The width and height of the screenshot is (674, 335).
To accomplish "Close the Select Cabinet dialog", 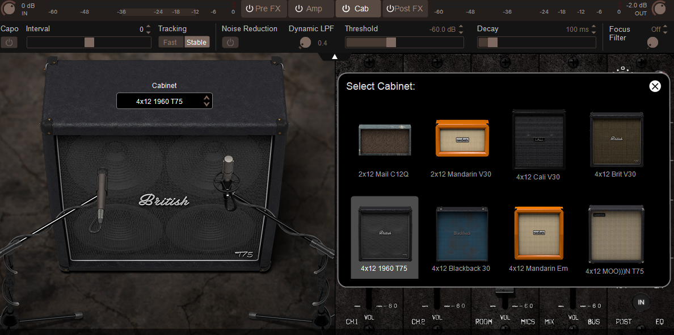I will pyautogui.click(x=655, y=86).
